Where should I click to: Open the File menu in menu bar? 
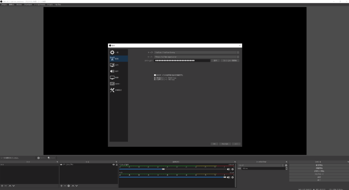(4, 5)
